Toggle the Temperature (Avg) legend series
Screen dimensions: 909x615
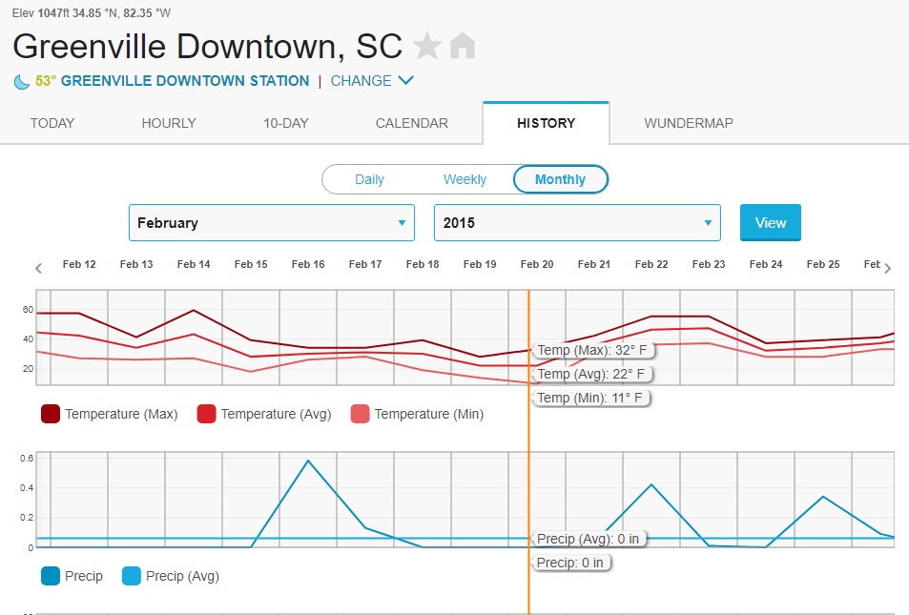(x=207, y=414)
